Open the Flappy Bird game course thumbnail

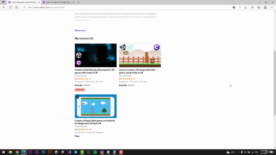[96, 106]
